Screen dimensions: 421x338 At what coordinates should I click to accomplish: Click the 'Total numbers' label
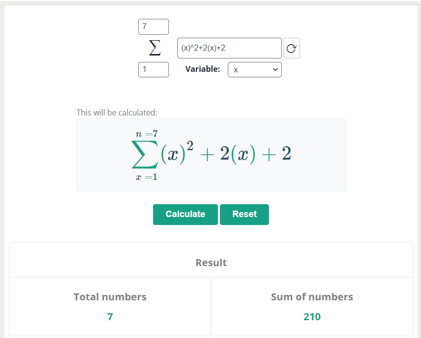click(110, 297)
